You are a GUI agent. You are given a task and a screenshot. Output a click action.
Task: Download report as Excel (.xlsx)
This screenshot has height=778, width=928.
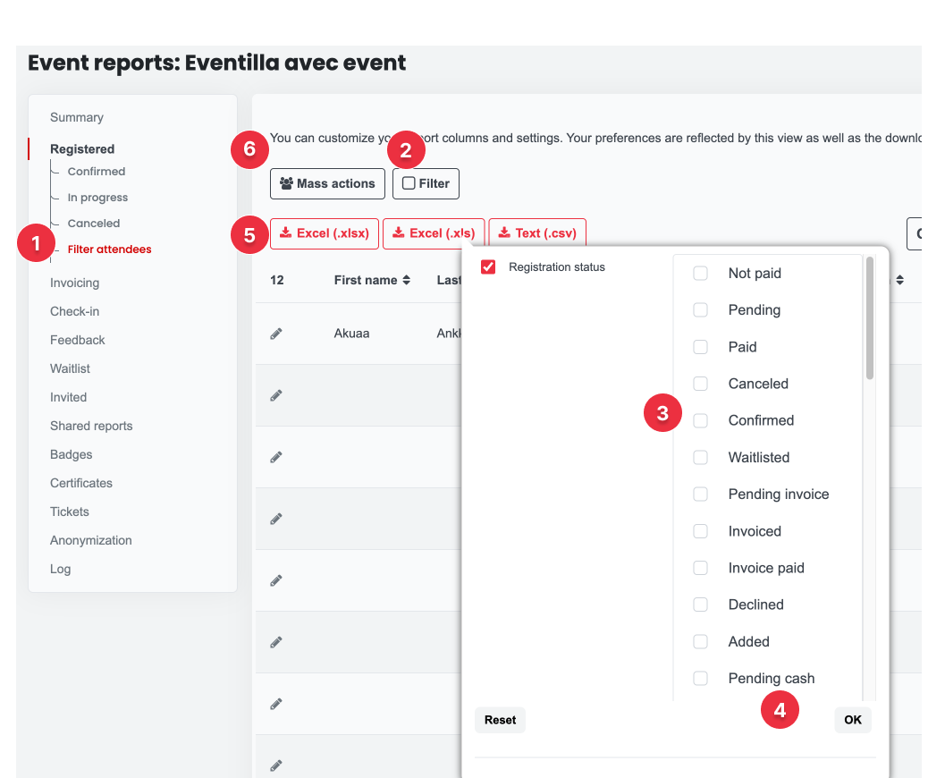(x=325, y=233)
